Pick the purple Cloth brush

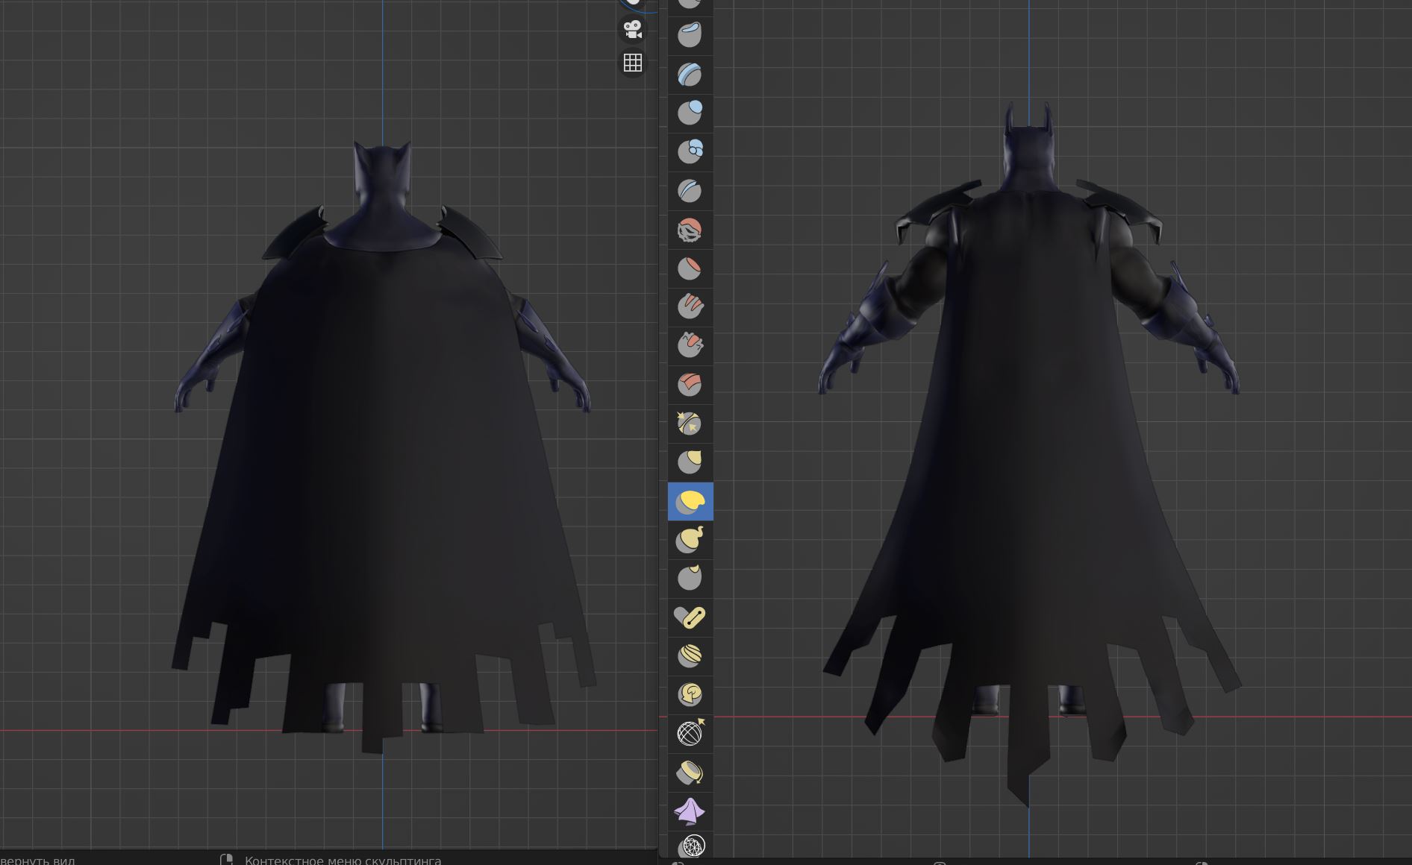(690, 811)
